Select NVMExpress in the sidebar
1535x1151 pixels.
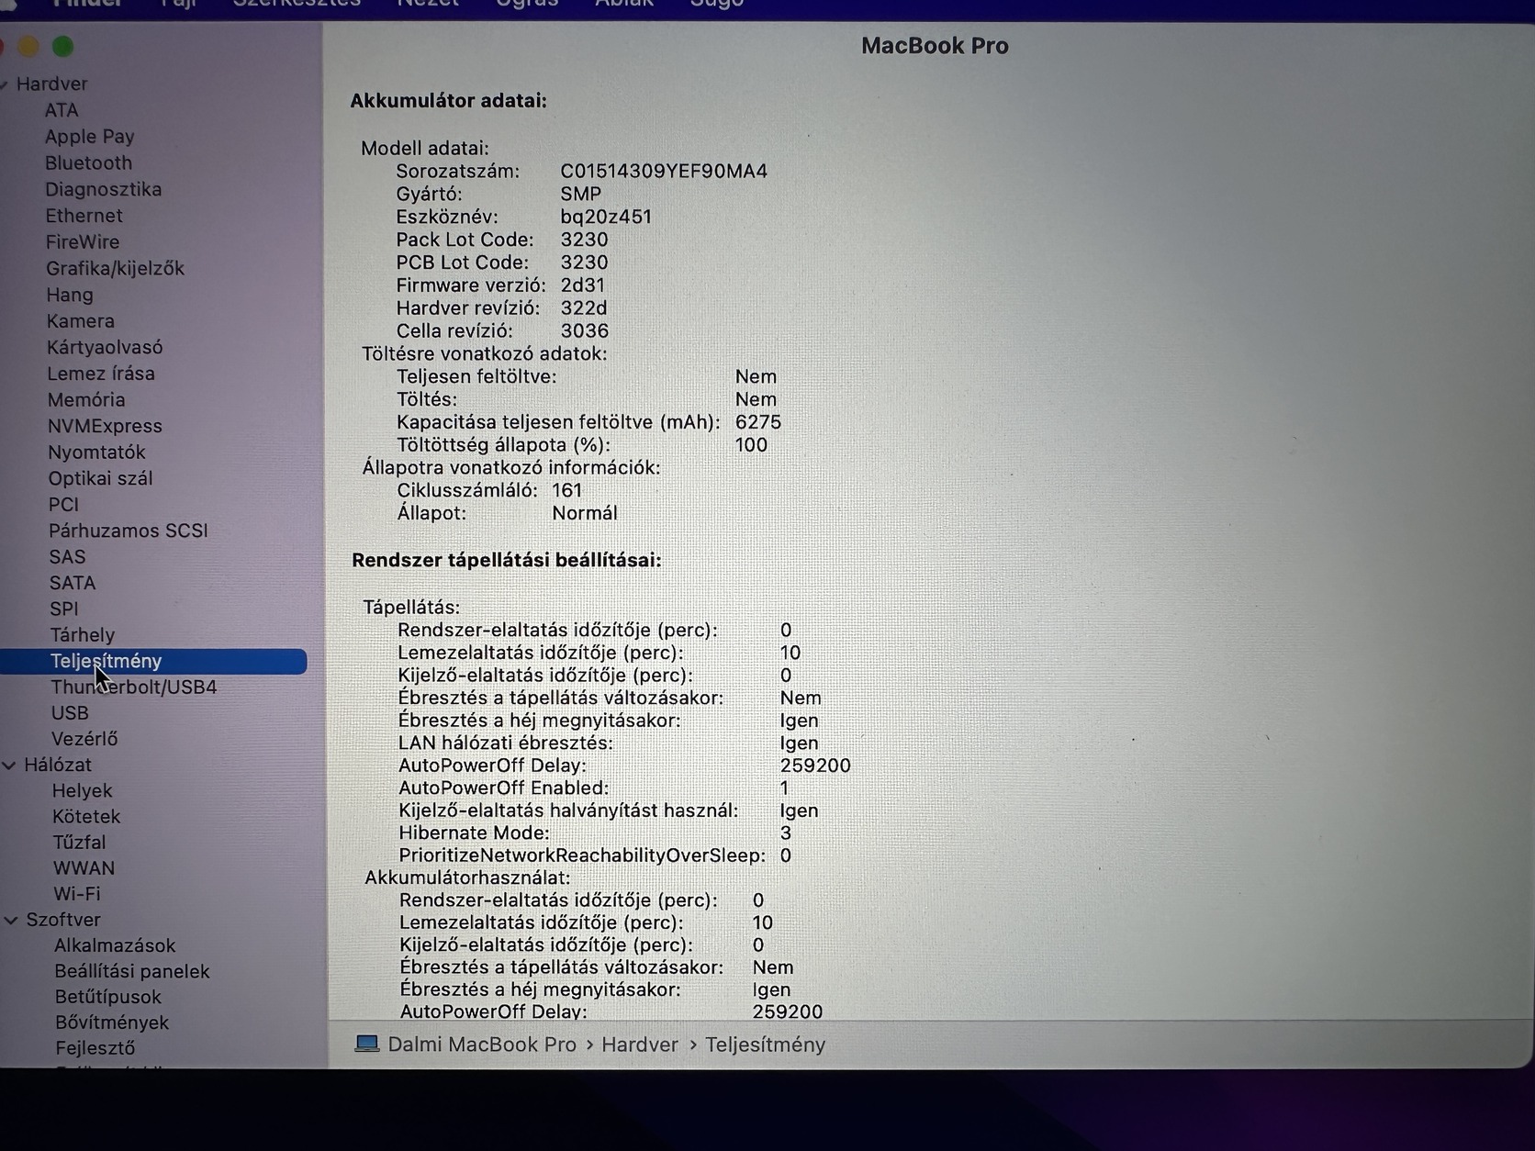pyautogui.click(x=106, y=426)
